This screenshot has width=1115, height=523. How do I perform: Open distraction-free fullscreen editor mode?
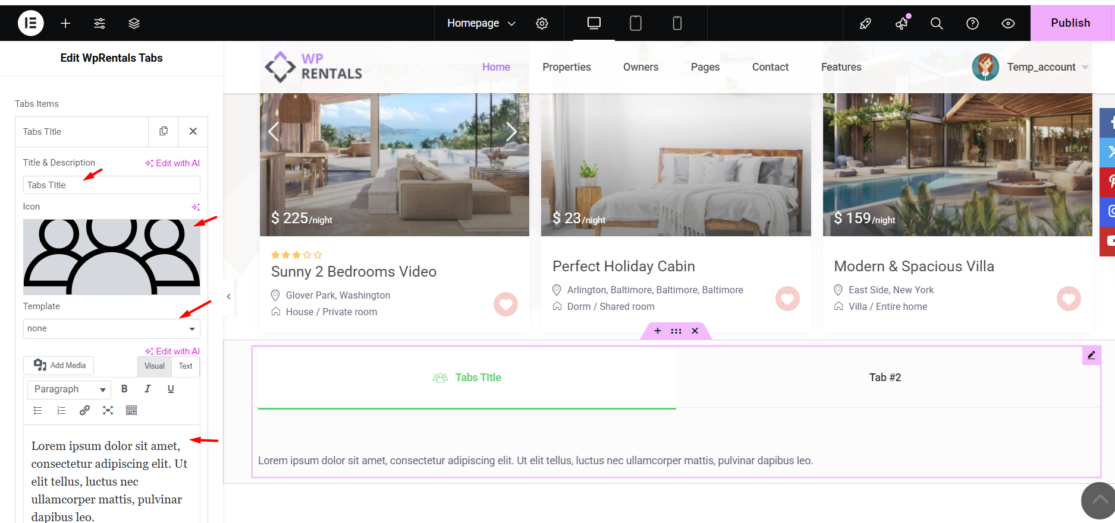[x=108, y=410]
